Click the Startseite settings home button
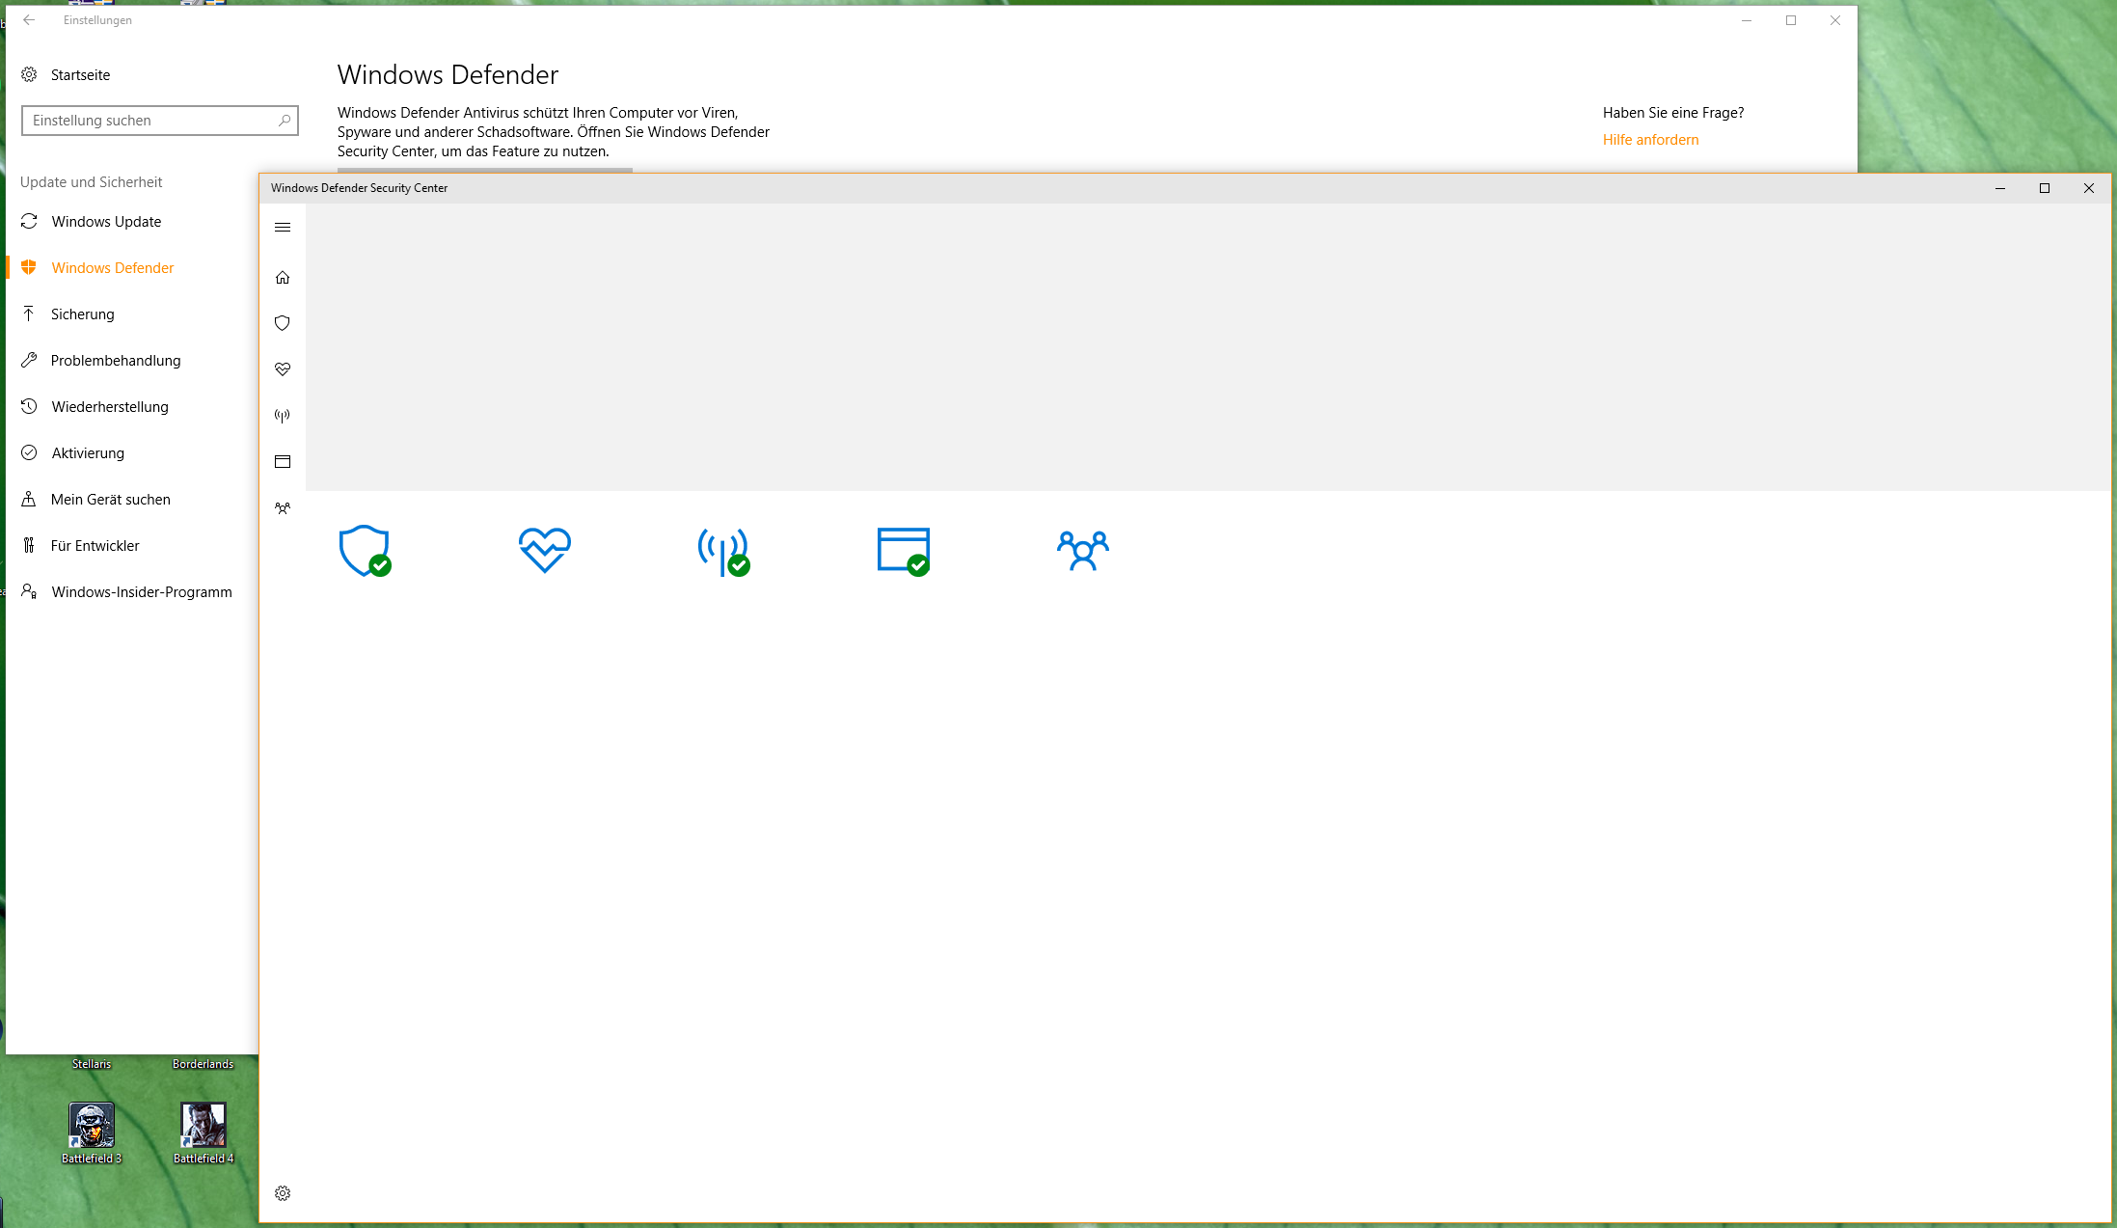Image resolution: width=2117 pixels, height=1228 pixels. [x=80, y=75]
